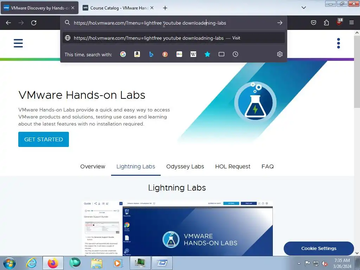Switch to Firefox taskbar button
Image resolution: width=360 pixels, height=270 pixels.
(x=53, y=263)
